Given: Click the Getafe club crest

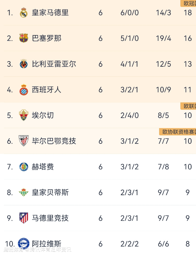Looking at the screenshot, I should tap(24, 167).
